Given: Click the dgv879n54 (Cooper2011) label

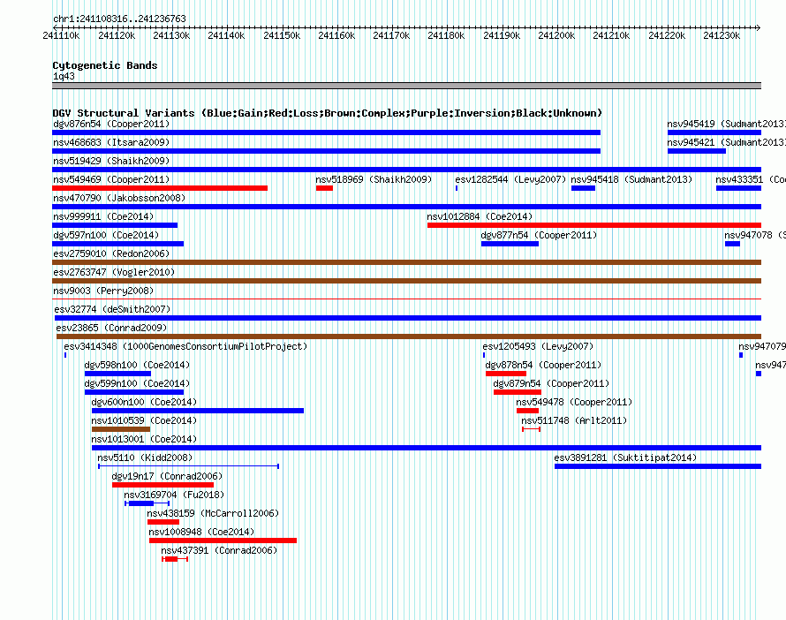Looking at the screenshot, I should (551, 383).
